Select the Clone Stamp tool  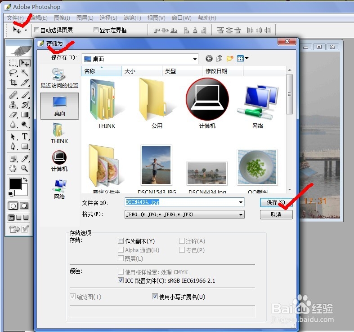[x=13, y=105]
